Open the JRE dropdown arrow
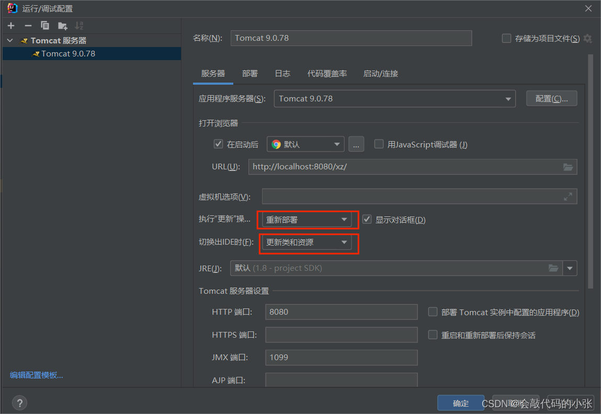Image resolution: width=601 pixels, height=414 pixels. [x=570, y=268]
